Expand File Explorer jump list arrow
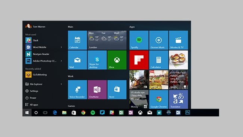The height and width of the screenshot is (137, 243). point(61,84)
